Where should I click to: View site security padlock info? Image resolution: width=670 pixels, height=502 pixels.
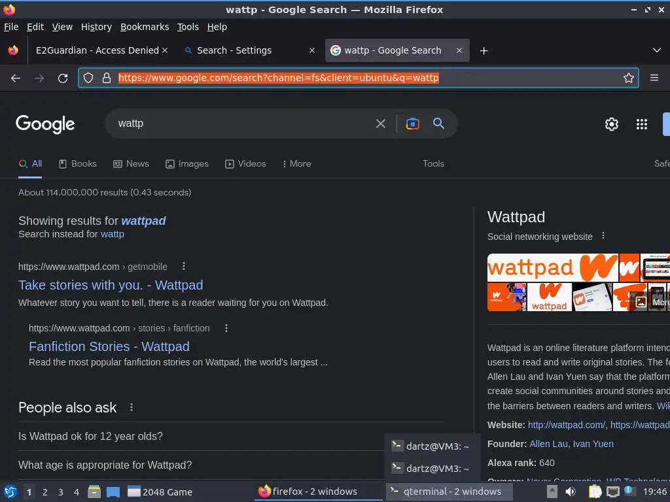pyautogui.click(x=107, y=78)
